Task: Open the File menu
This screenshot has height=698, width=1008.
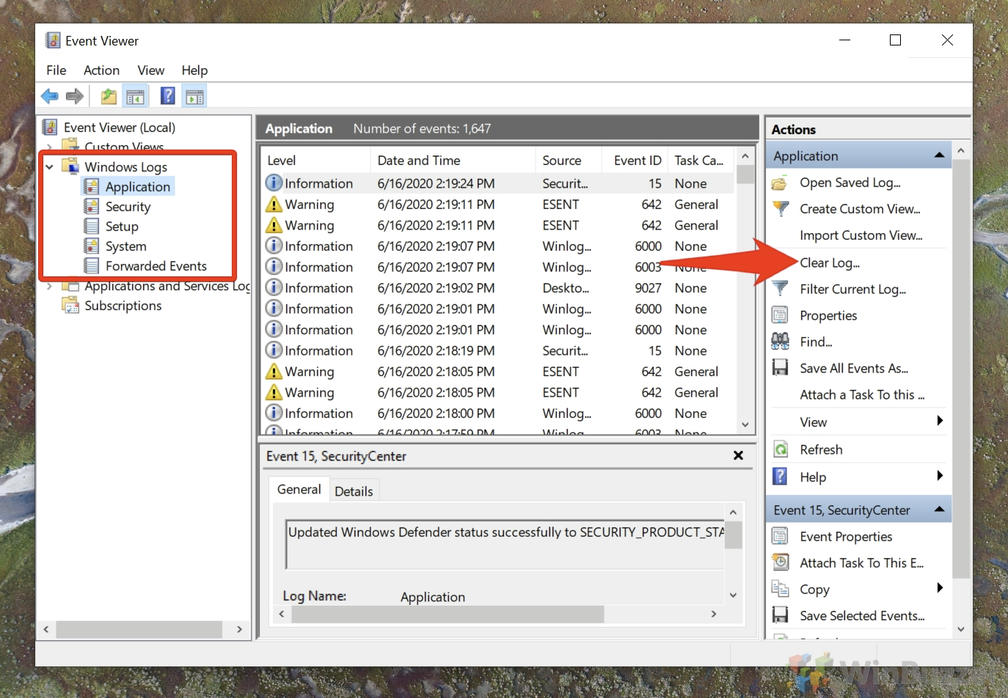Action: [56, 70]
